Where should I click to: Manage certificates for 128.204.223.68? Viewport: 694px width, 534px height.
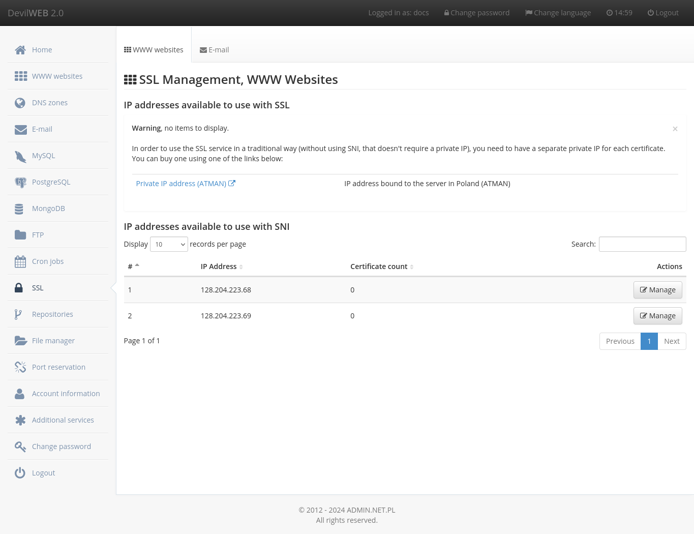point(657,289)
